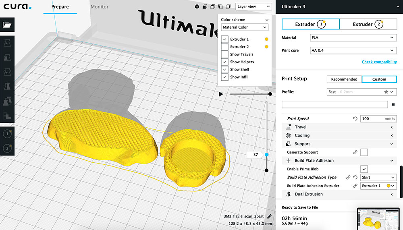Select the Extruder 2 tab
Image resolution: width=403 pixels, height=230 pixels.
coord(368,24)
